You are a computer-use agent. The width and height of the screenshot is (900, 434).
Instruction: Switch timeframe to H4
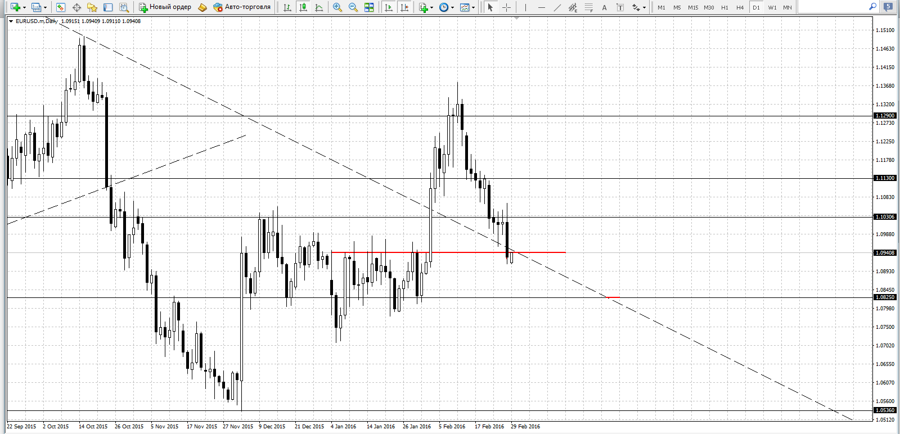[x=740, y=7]
